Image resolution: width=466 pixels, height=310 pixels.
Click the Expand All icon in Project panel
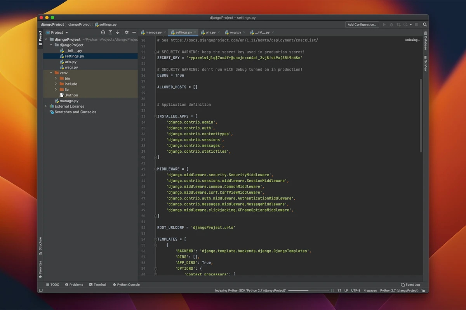[x=110, y=33]
